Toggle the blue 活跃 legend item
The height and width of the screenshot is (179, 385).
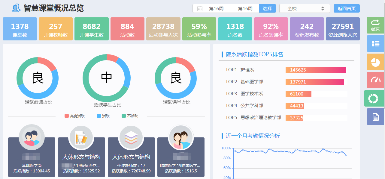click(x=103, y=116)
